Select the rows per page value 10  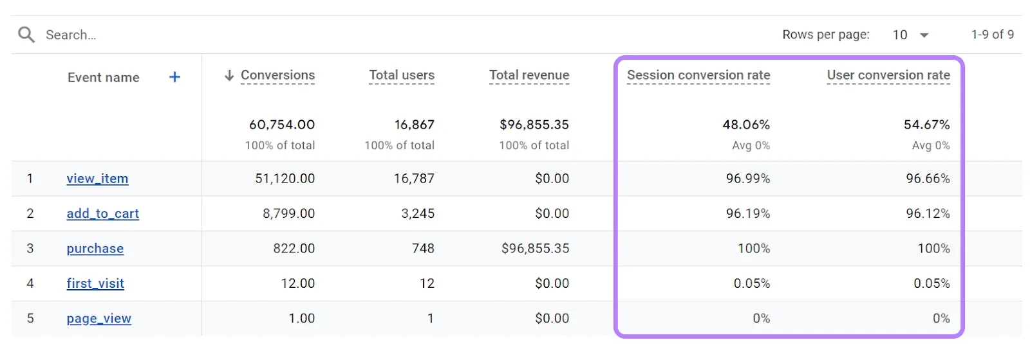tap(900, 35)
